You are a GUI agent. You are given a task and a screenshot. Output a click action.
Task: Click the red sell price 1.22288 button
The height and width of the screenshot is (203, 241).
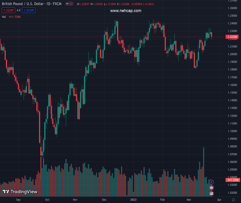pos(7,10)
